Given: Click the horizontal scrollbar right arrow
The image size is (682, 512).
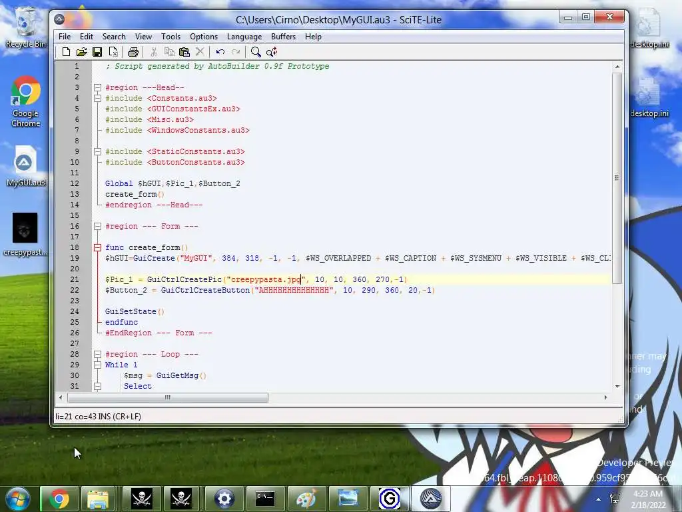Looking at the screenshot, I should click(605, 397).
